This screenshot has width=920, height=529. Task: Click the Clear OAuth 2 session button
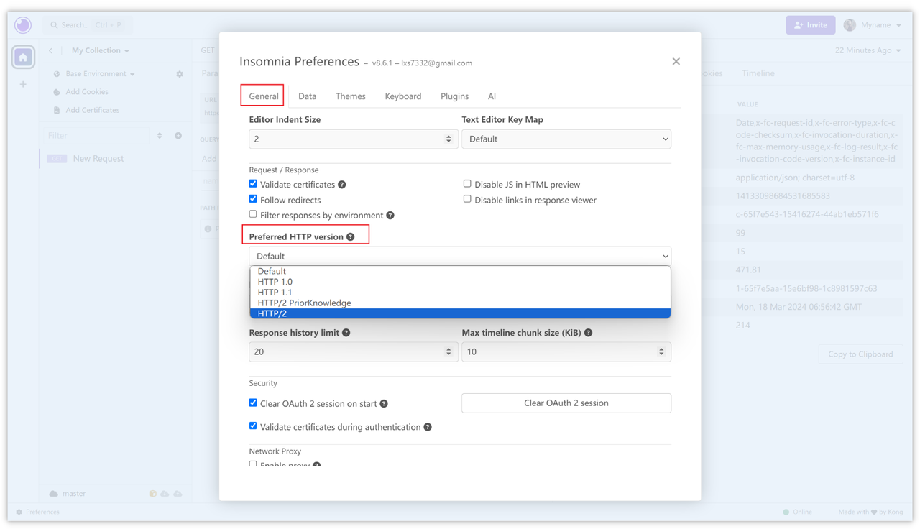click(x=566, y=403)
